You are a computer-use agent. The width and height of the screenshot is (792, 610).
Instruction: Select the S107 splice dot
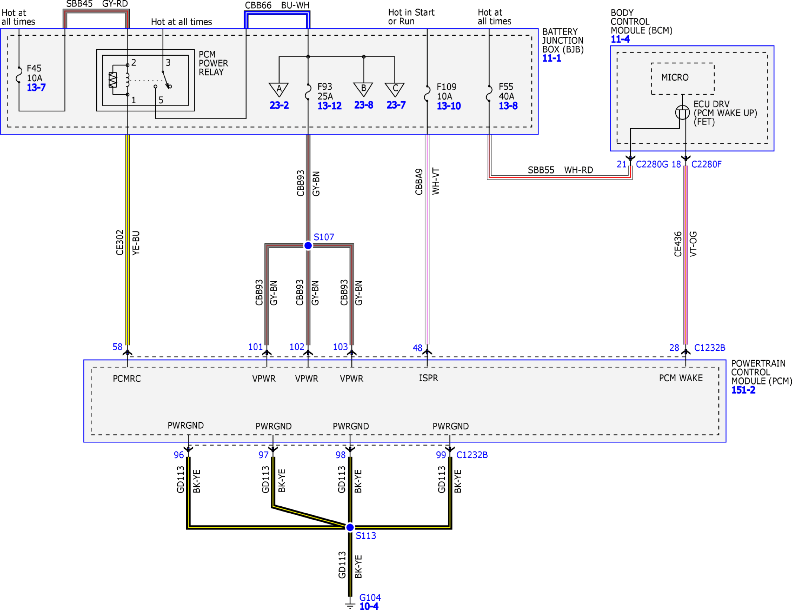click(x=308, y=246)
